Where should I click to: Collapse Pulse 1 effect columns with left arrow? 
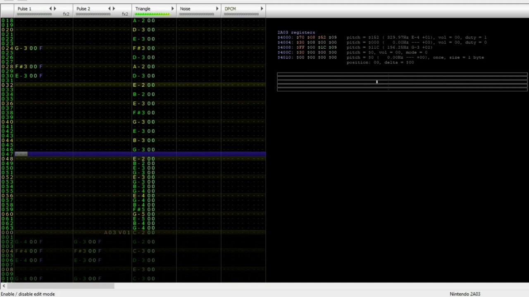[51, 9]
